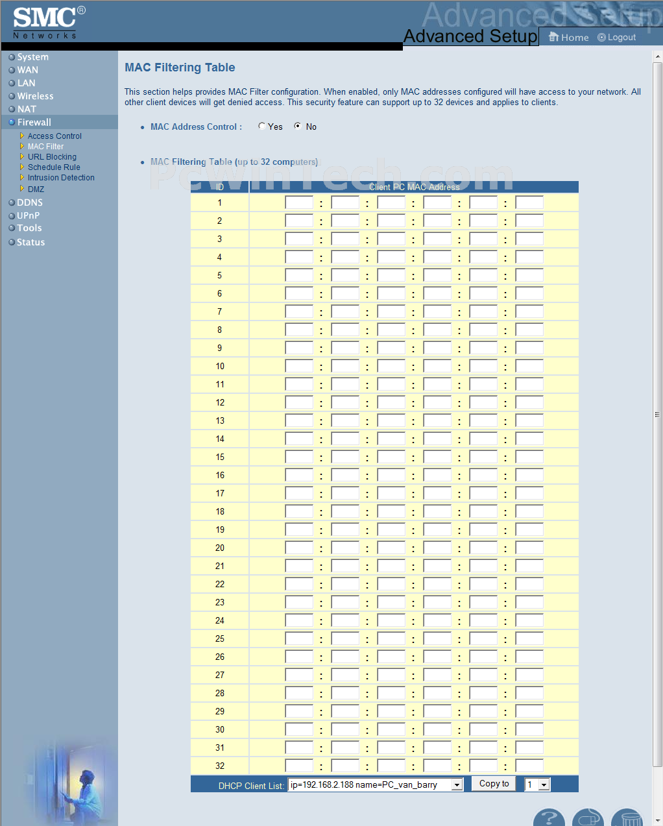
Task: Focus the last MAC octet field in row 1
Action: click(x=529, y=202)
